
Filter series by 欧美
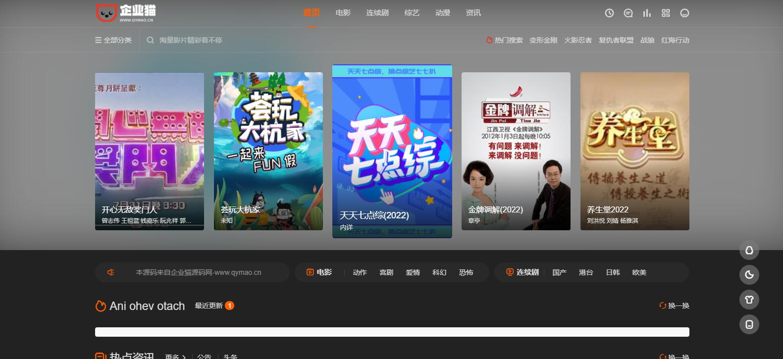tap(639, 272)
